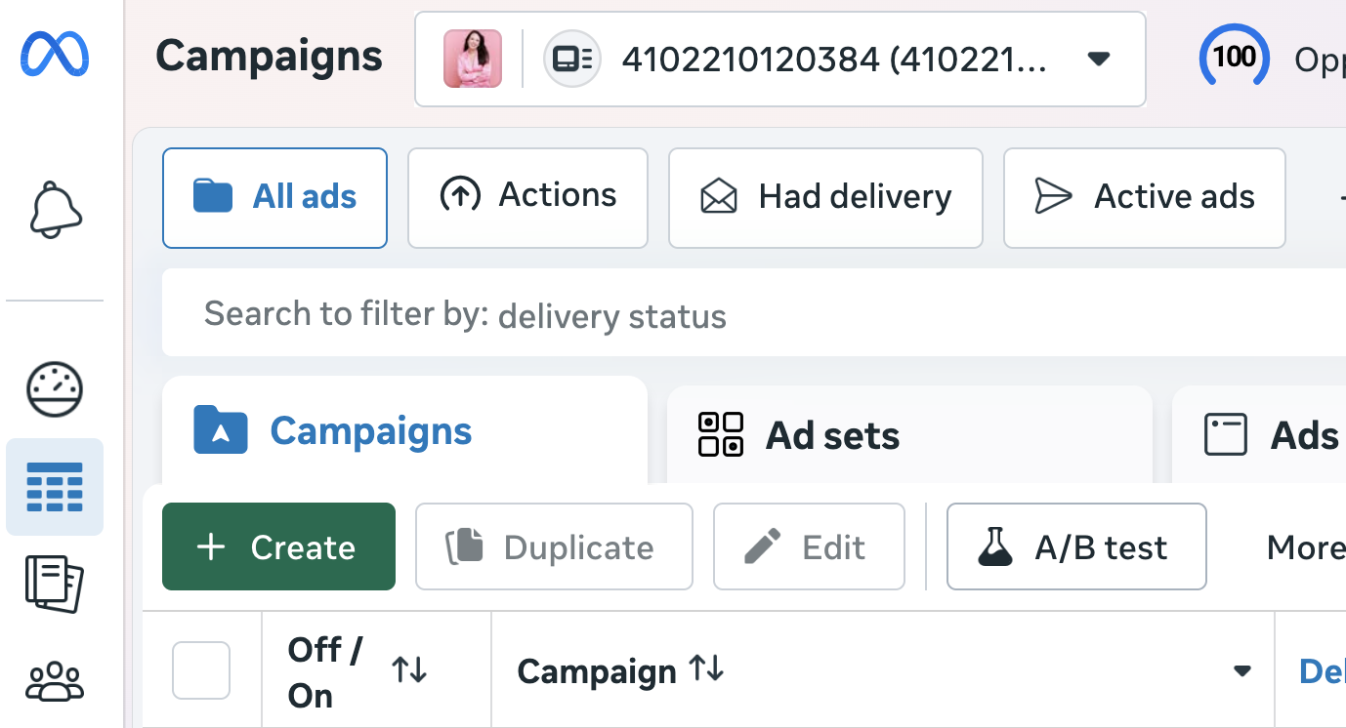Open Ads reporting documents icon

(x=55, y=584)
